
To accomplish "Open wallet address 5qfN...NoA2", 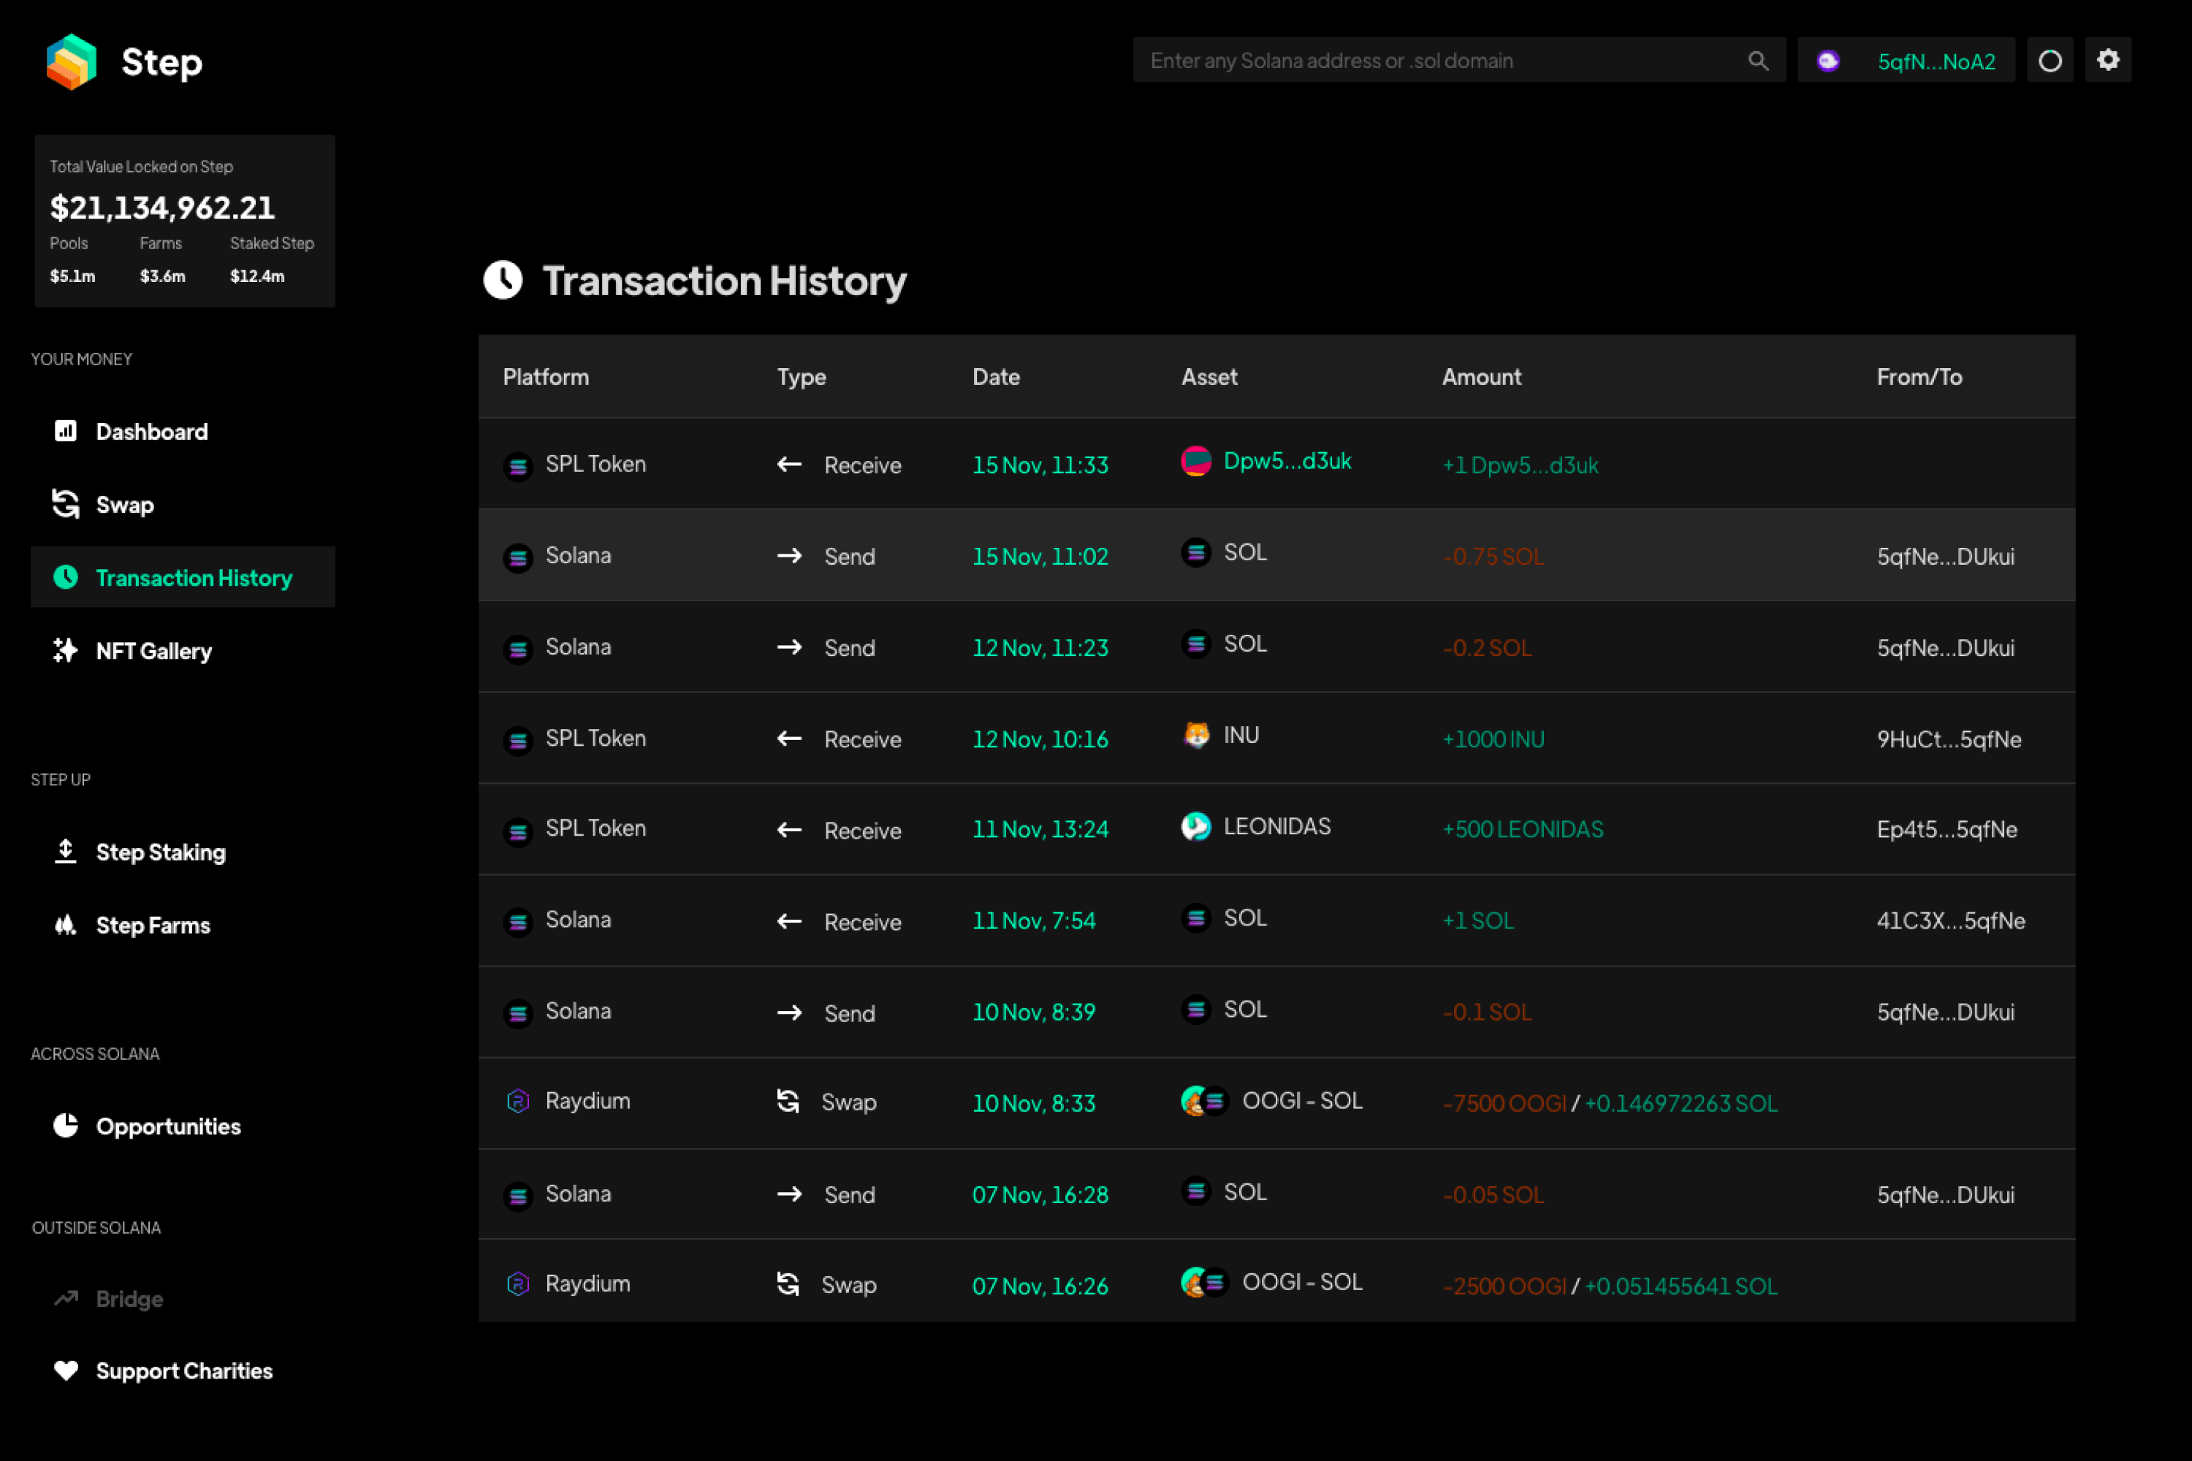I will tap(1936, 61).
